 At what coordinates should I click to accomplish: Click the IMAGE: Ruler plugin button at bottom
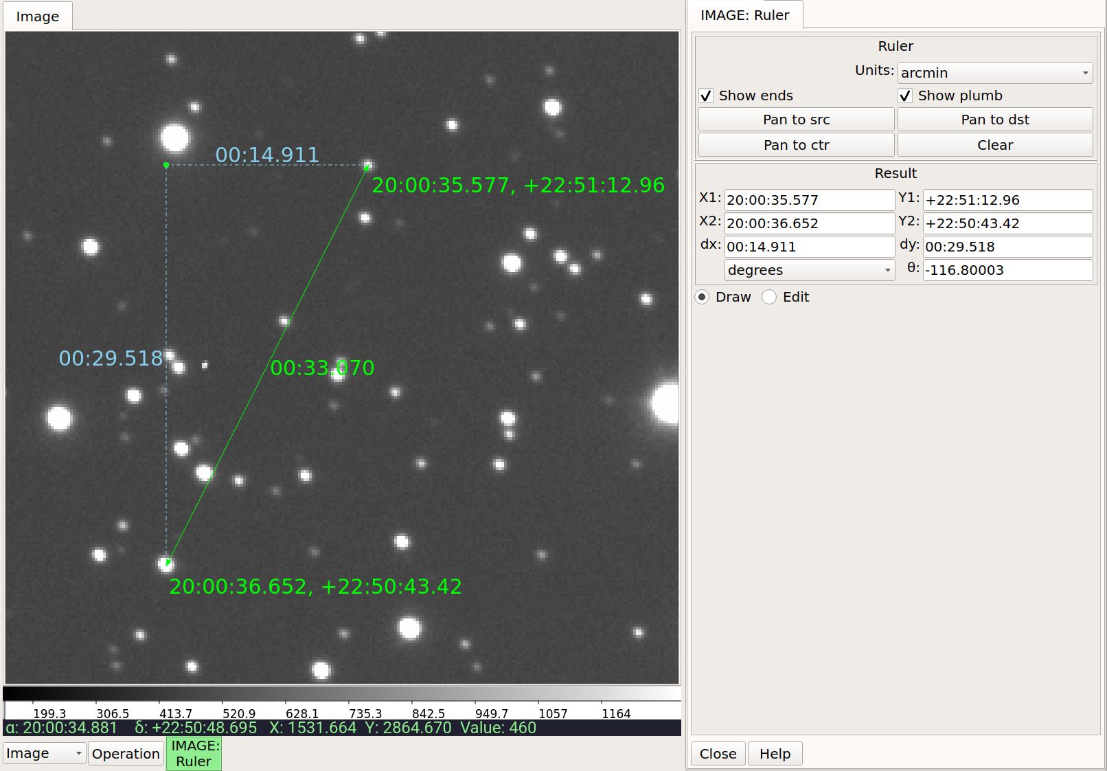[194, 753]
